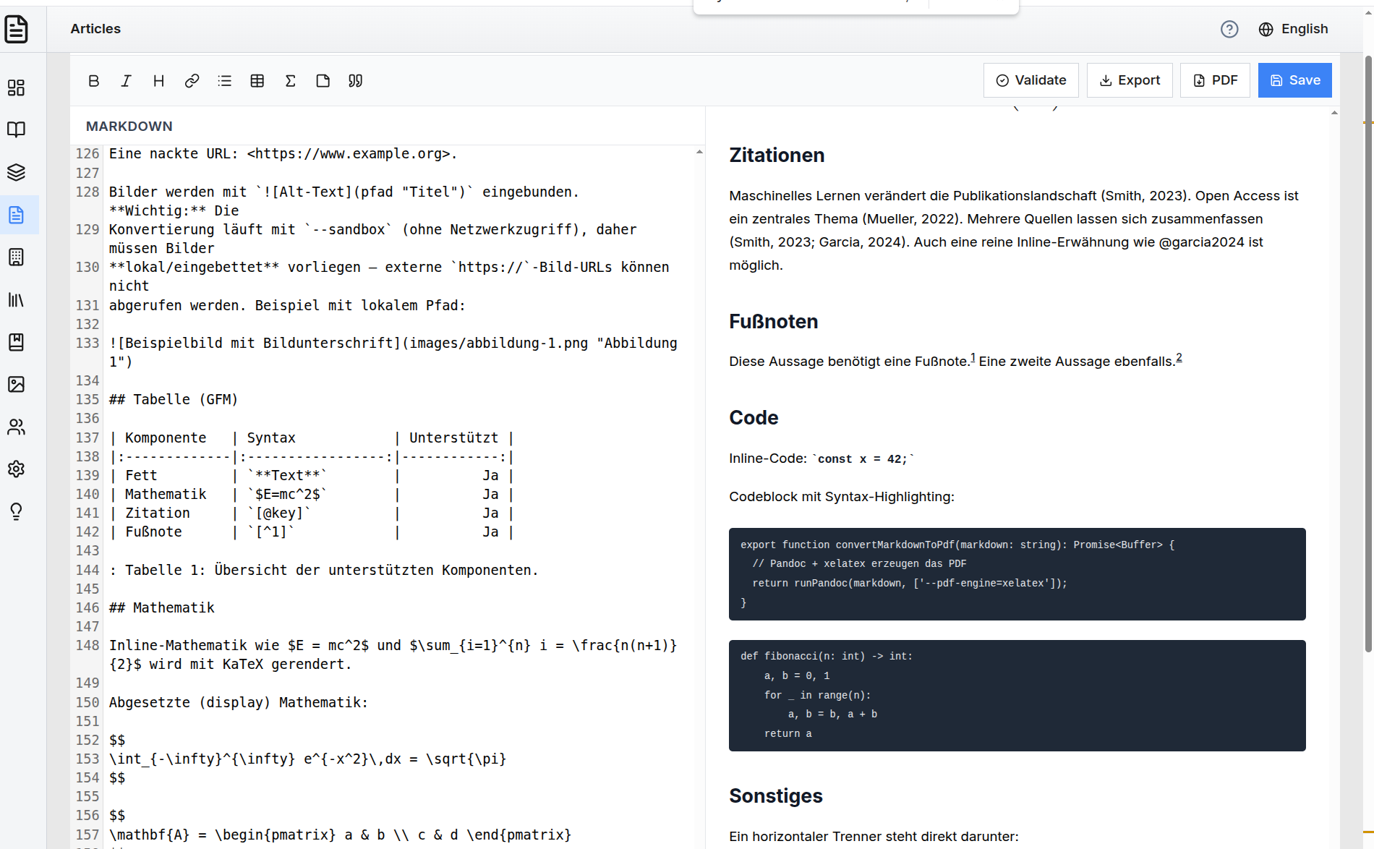
Task: Click the inline code 'const x = 42;'
Action: coord(863,459)
